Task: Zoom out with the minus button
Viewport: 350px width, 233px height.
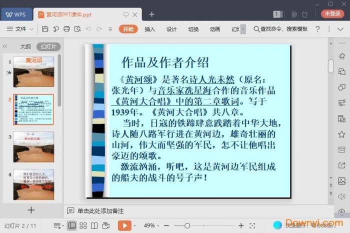Action: tap(166, 226)
